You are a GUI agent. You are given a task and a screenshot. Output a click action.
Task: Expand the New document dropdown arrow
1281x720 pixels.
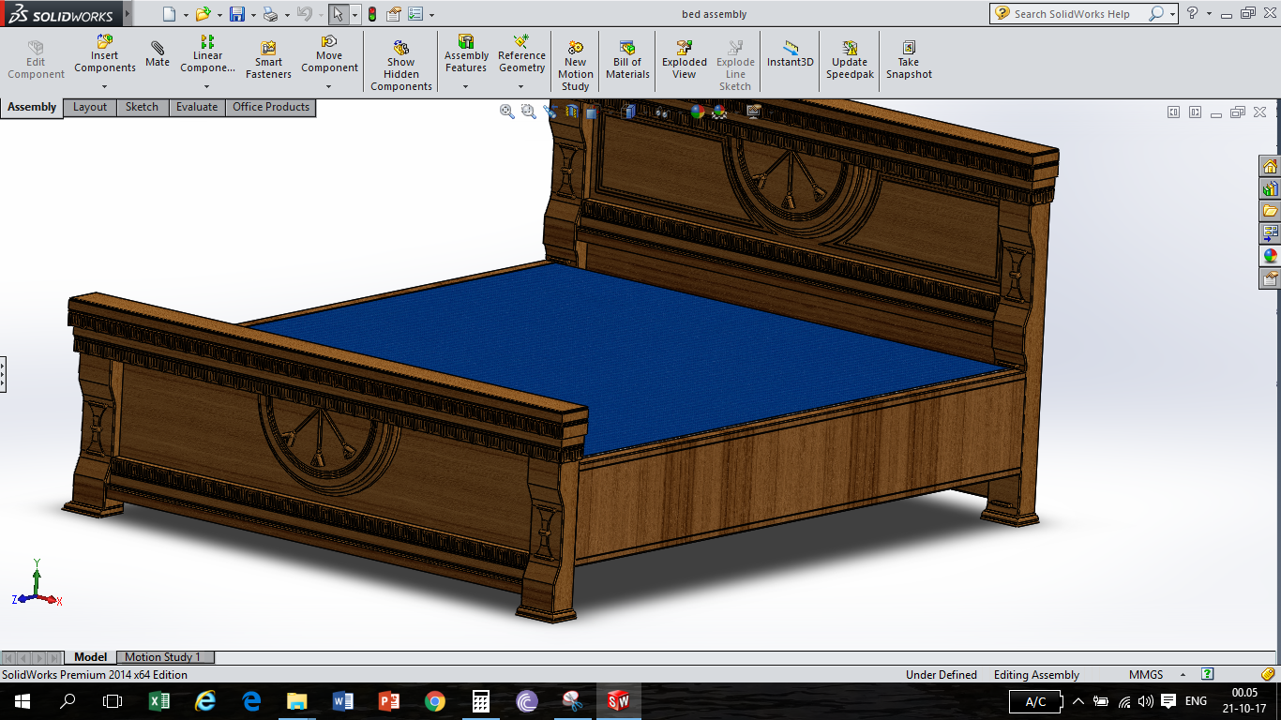pos(186,15)
